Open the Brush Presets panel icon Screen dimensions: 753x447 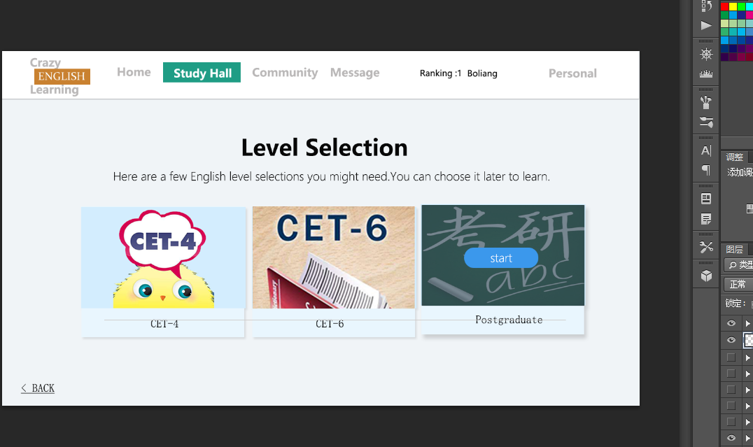tap(706, 102)
